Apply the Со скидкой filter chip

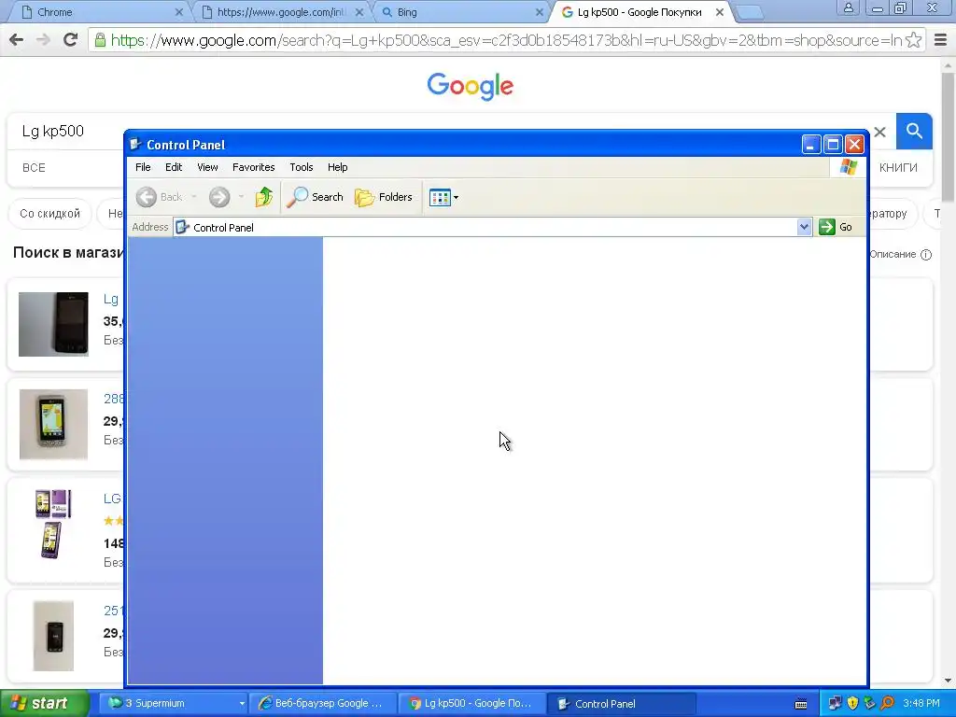50,214
